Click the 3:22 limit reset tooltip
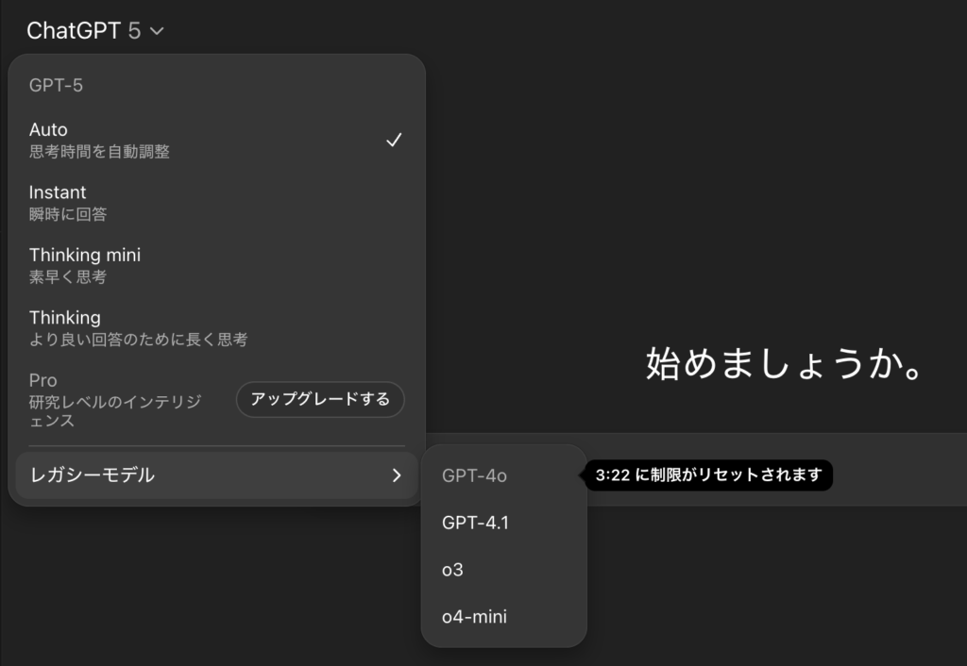This screenshot has width=967, height=666. (708, 475)
